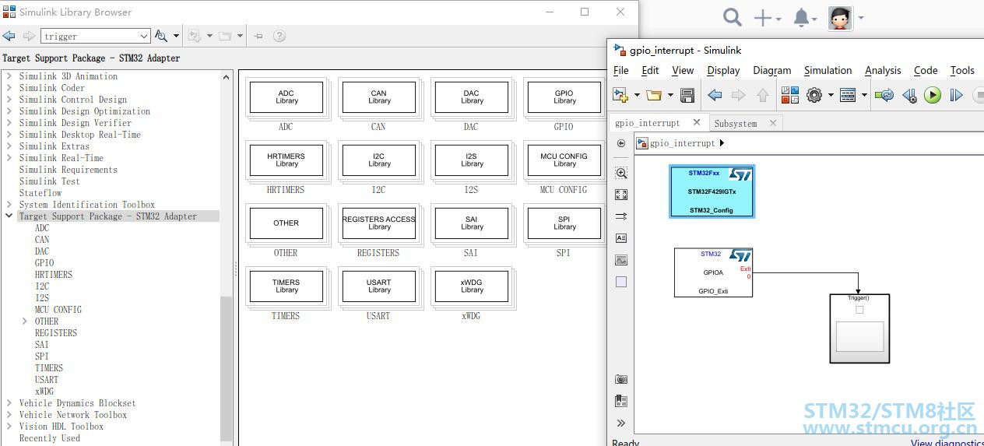
Task: Click the Fit to View palette icon
Action: tap(620, 195)
